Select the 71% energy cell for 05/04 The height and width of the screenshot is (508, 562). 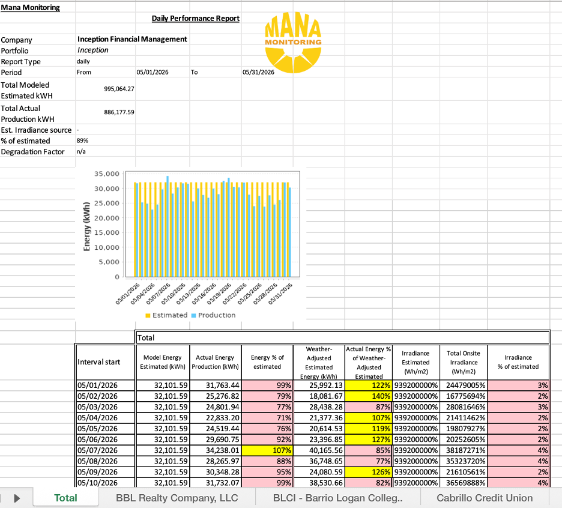pos(267,418)
